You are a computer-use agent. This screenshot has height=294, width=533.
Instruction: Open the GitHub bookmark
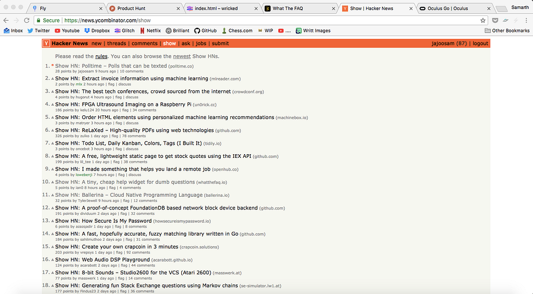[x=205, y=30]
